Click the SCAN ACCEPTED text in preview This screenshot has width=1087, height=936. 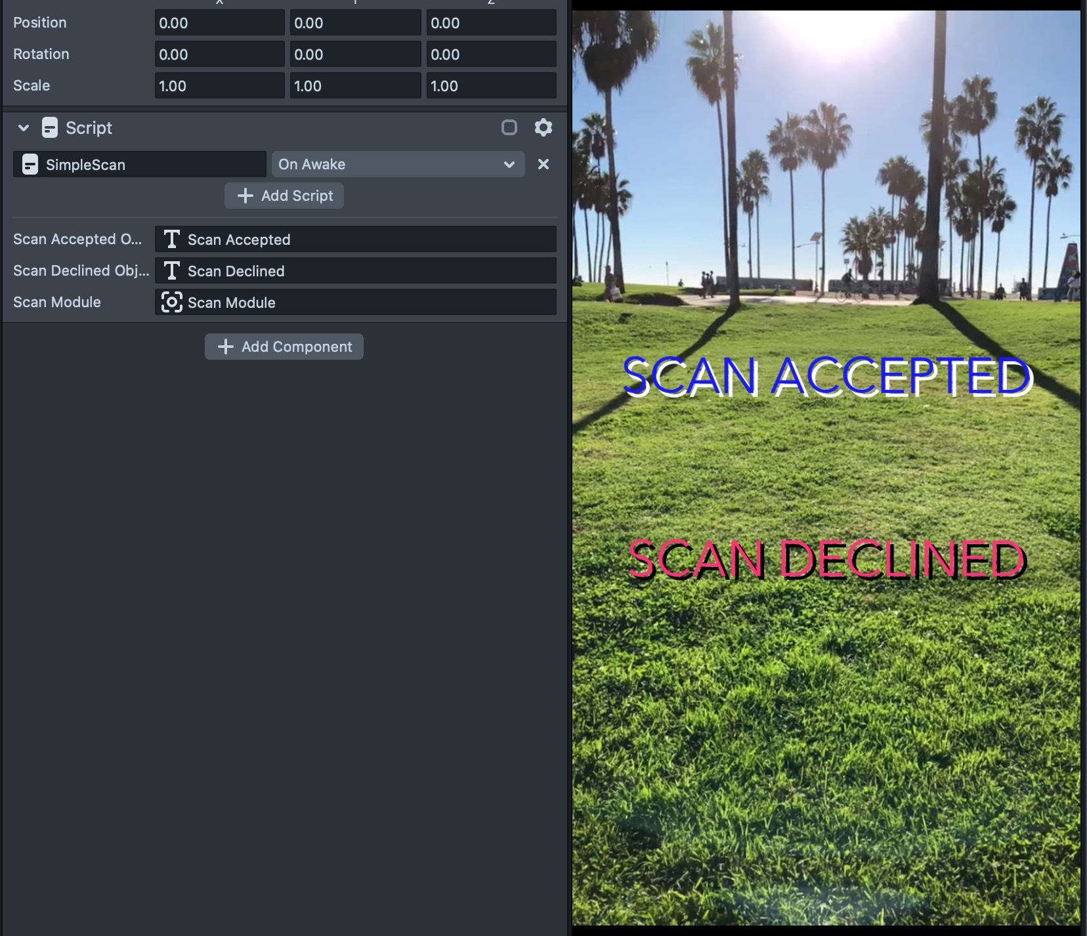(826, 377)
